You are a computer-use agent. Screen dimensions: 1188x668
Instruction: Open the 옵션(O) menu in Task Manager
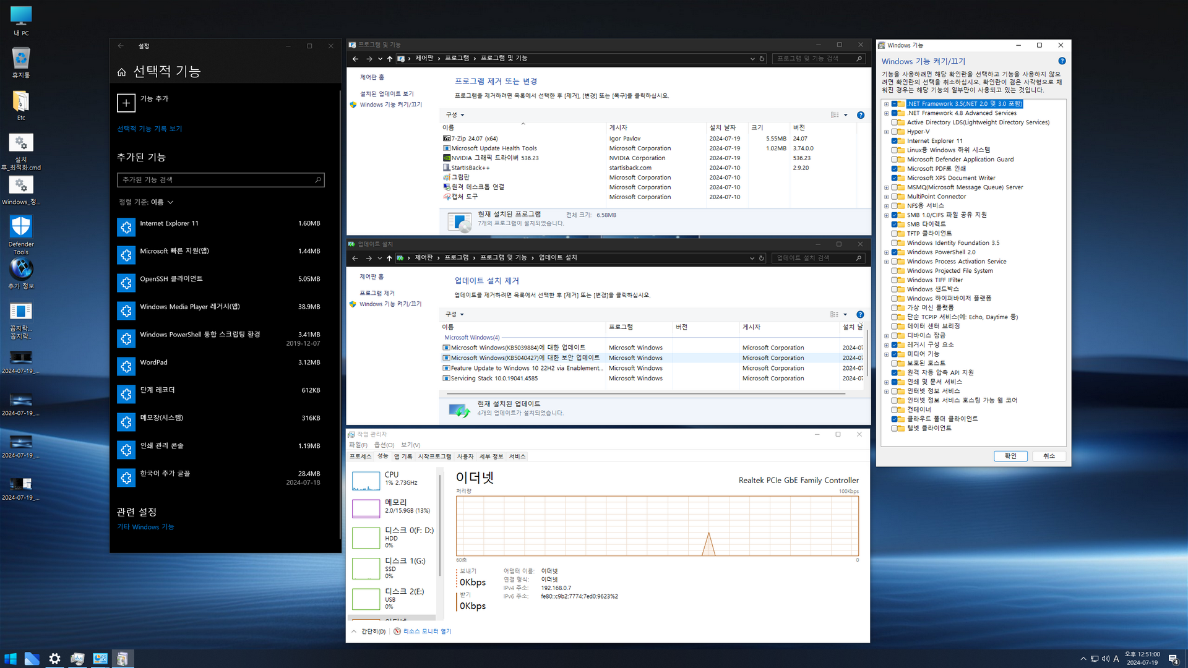click(384, 445)
